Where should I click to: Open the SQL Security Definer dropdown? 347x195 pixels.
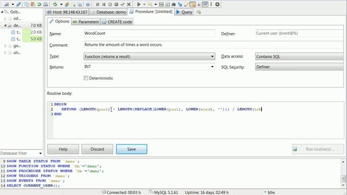[x=299, y=67]
